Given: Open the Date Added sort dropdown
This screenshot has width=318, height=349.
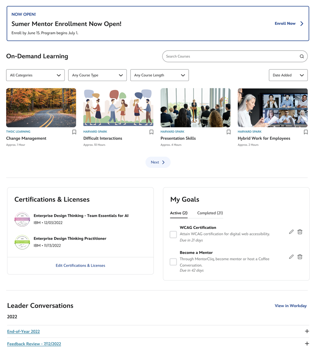Looking at the screenshot, I should (288, 75).
